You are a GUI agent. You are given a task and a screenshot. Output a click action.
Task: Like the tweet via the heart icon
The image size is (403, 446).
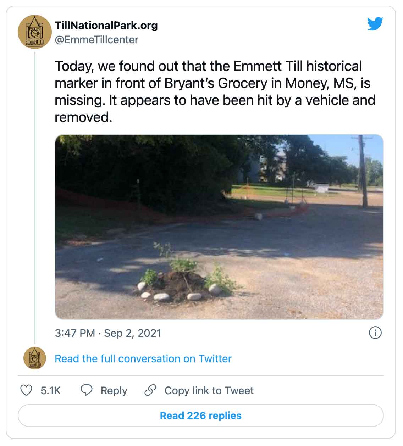[26, 390]
